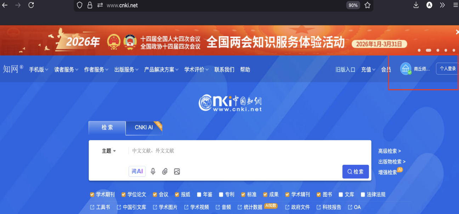Open the 联系我们 menu item
Screen dimensions: 459x214
224,70
